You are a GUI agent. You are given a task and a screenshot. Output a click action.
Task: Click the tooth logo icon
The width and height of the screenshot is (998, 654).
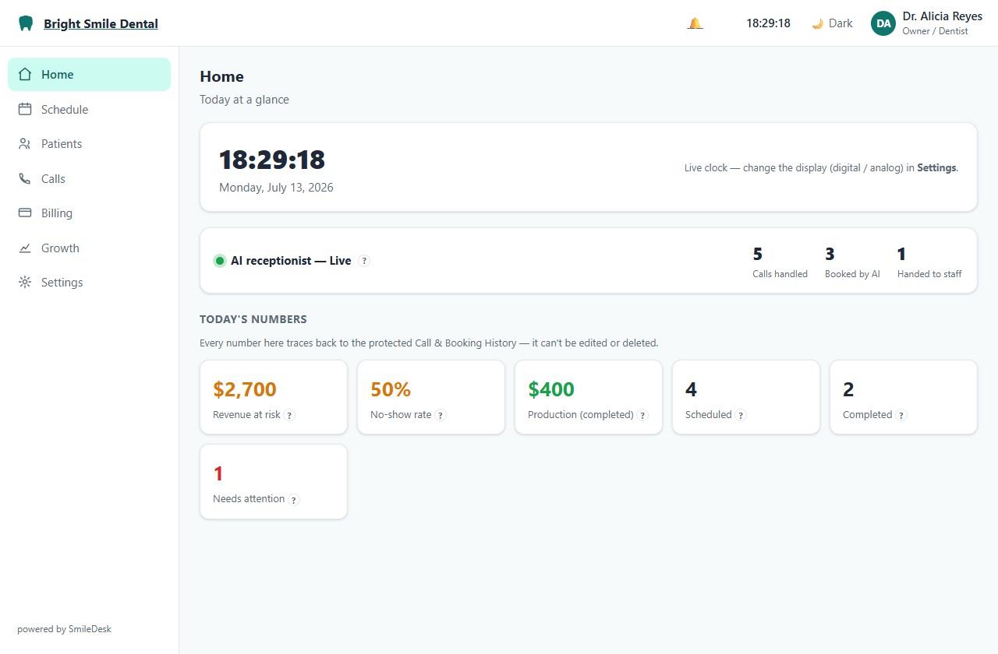pos(26,23)
